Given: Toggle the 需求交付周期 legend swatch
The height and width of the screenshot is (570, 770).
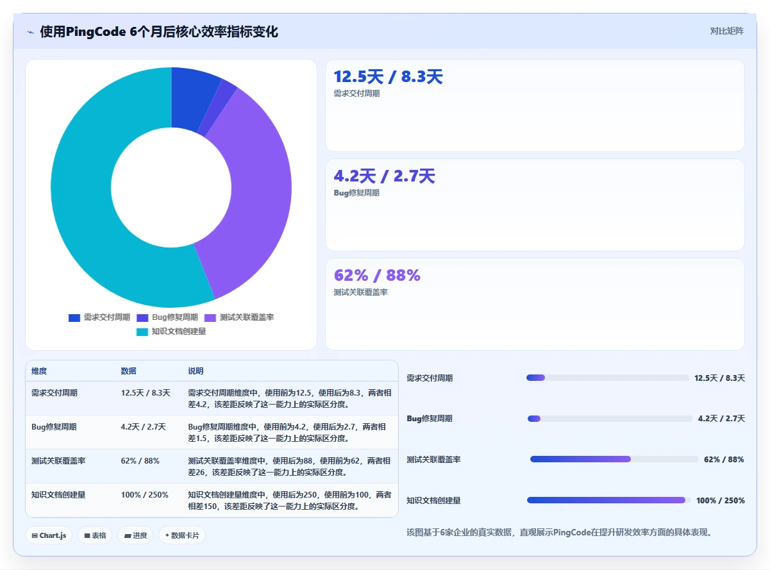Looking at the screenshot, I should pos(74,317).
